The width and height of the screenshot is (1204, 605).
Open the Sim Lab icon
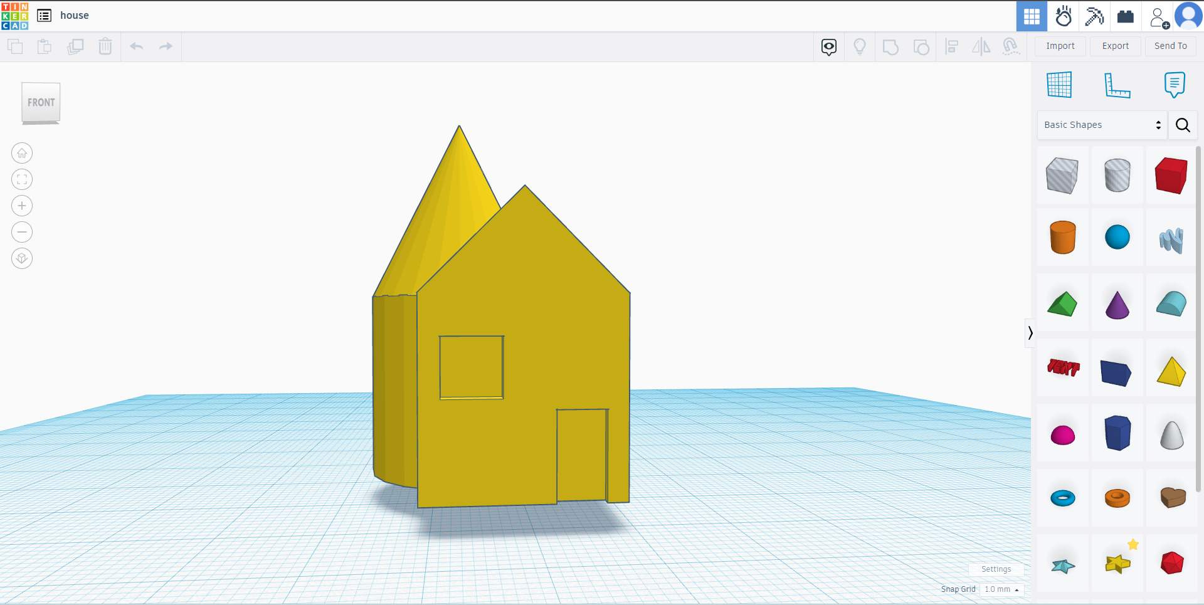coord(1064,16)
